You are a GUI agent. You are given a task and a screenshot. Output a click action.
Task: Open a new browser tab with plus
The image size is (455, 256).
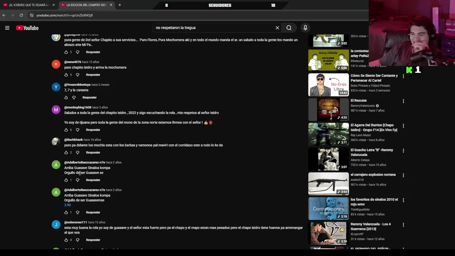point(119,5)
